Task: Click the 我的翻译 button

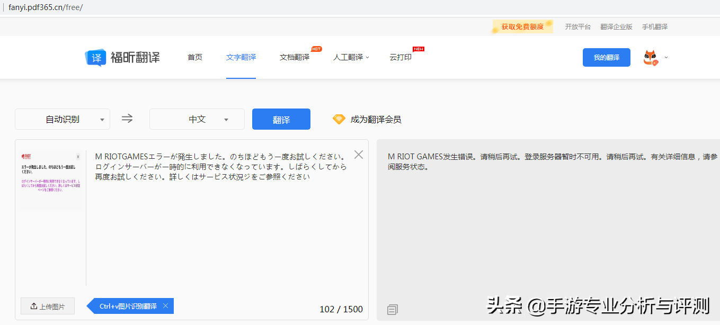Action: click(x=607, y=57)
